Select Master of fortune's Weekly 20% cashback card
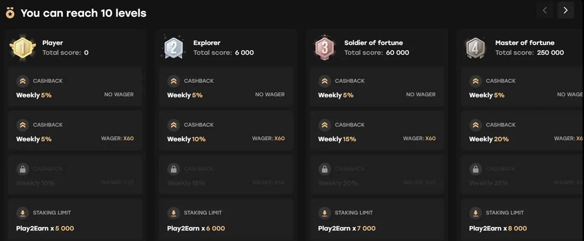Viewport: 584px width, 241px height. pyautogui.click(x=522, y=131)
